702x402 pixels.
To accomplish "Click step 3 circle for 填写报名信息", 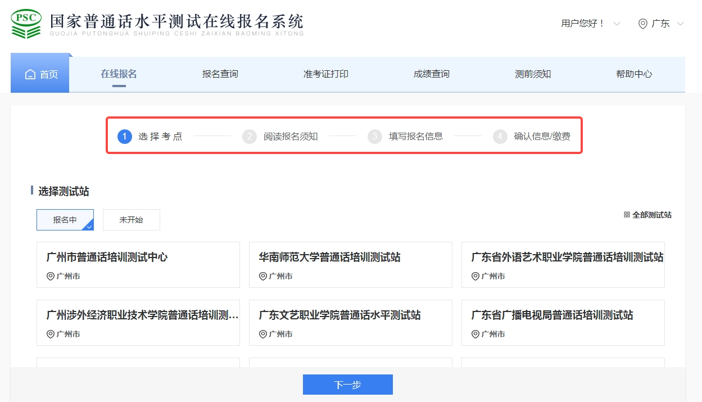I will (x=375, y=136).
